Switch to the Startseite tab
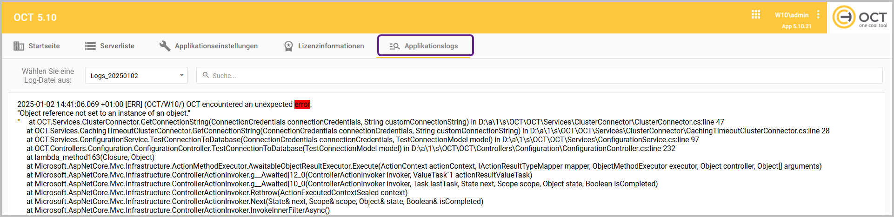 click(44, 46)
